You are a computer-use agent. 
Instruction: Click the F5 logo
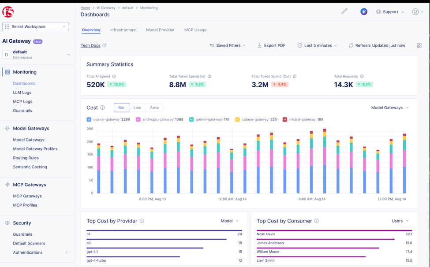point(8,12)
